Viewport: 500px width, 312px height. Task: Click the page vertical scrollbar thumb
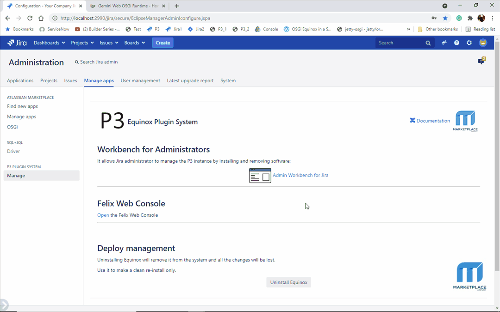point(497,156)
